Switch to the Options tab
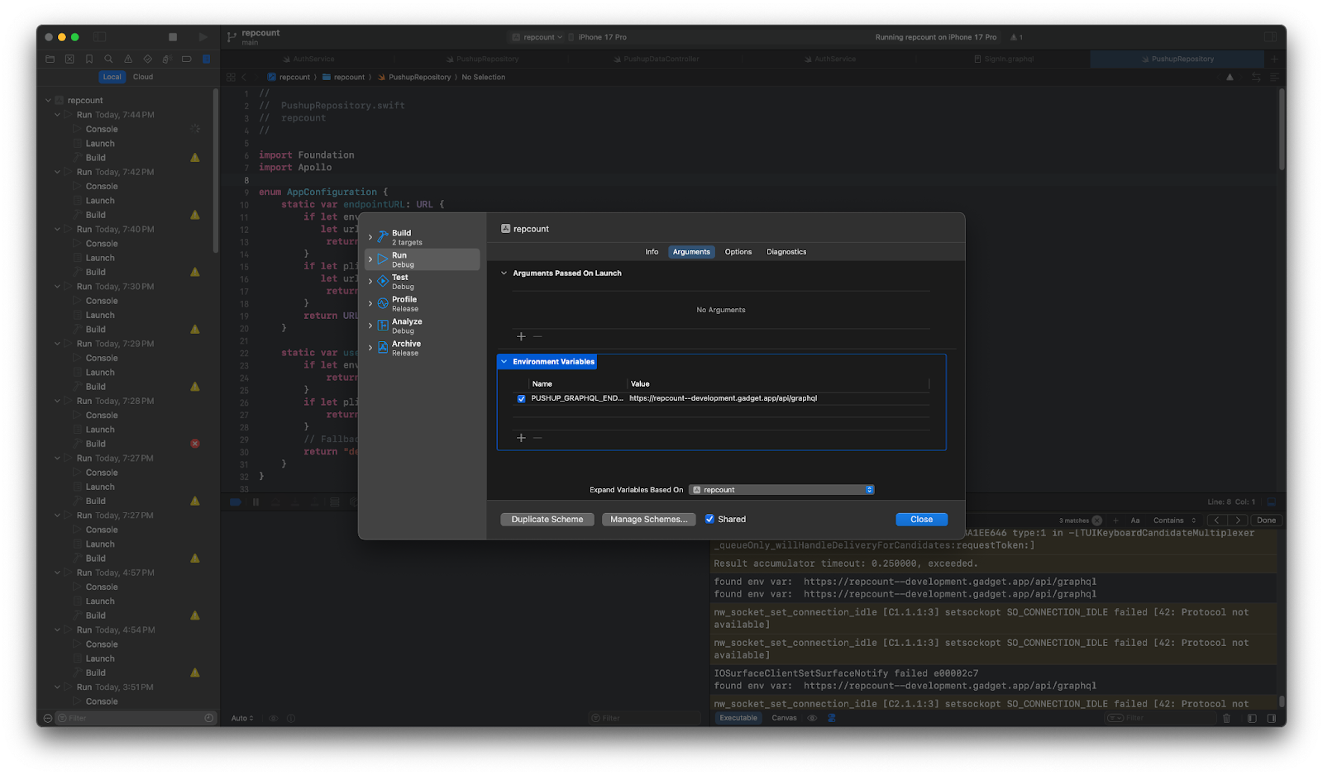Image resolution: width=1323 pixels, height=775 pixels. click(x=738, y=252)
